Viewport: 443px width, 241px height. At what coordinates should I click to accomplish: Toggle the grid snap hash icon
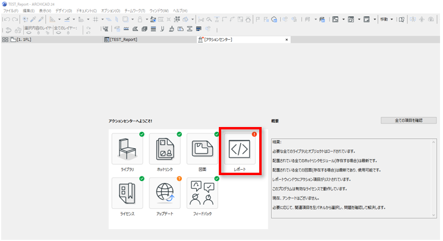[96, 20]
